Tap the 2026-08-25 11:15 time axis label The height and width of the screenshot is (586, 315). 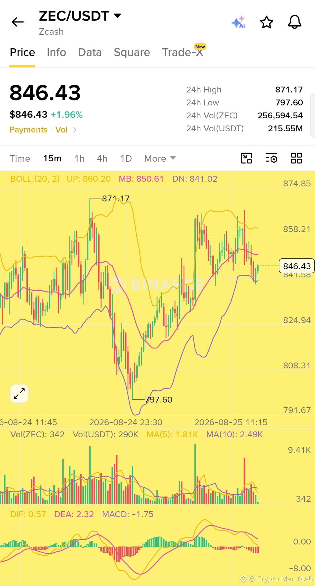(x=231, y=422)
